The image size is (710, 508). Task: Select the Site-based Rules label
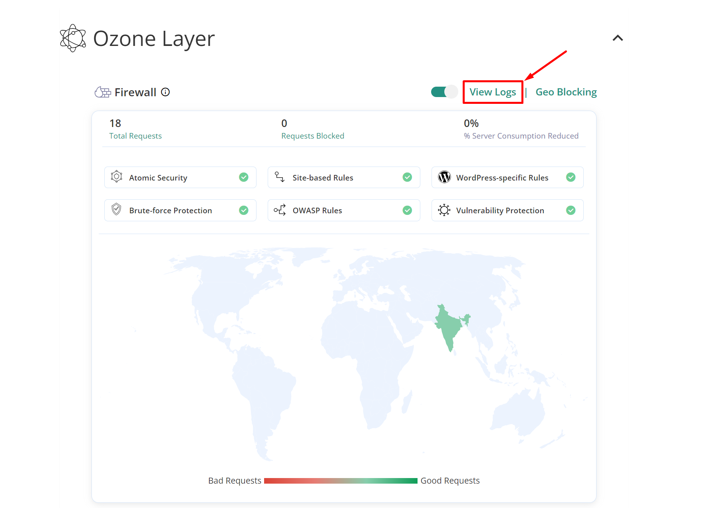tap(323, 178)
